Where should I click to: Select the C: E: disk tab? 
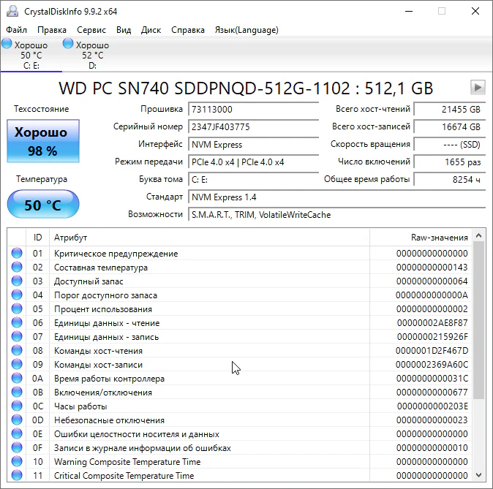coord(31,55)
